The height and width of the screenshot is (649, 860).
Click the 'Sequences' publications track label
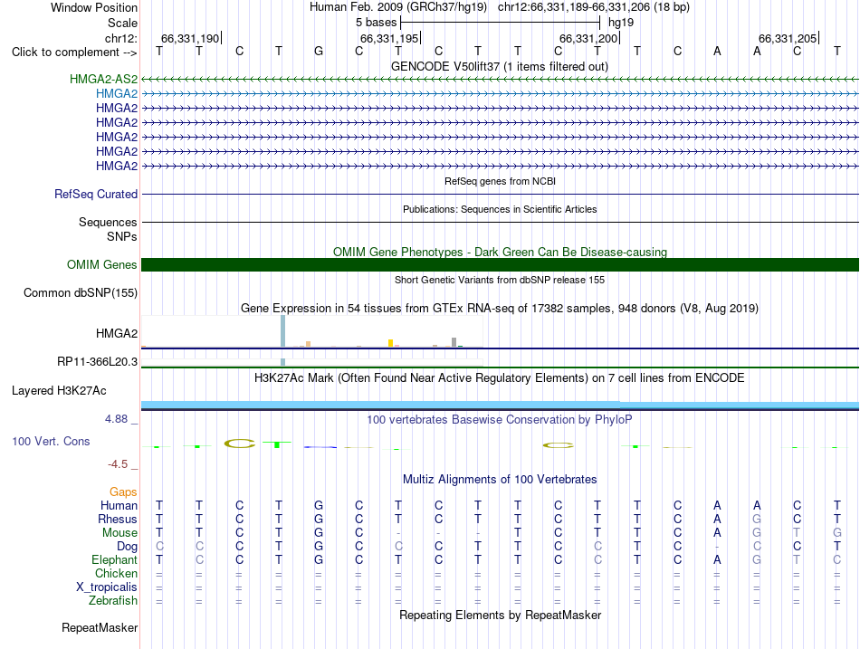(x=108, y=222)
